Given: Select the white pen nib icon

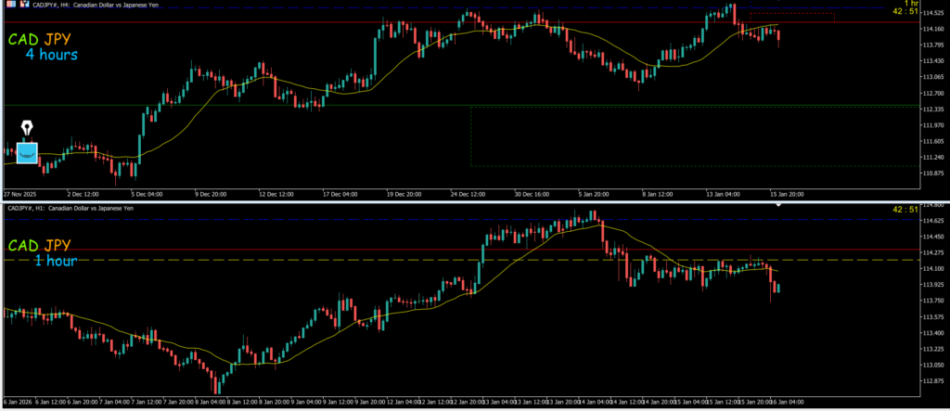Looking at the screenshot, I should coord(27,127).
